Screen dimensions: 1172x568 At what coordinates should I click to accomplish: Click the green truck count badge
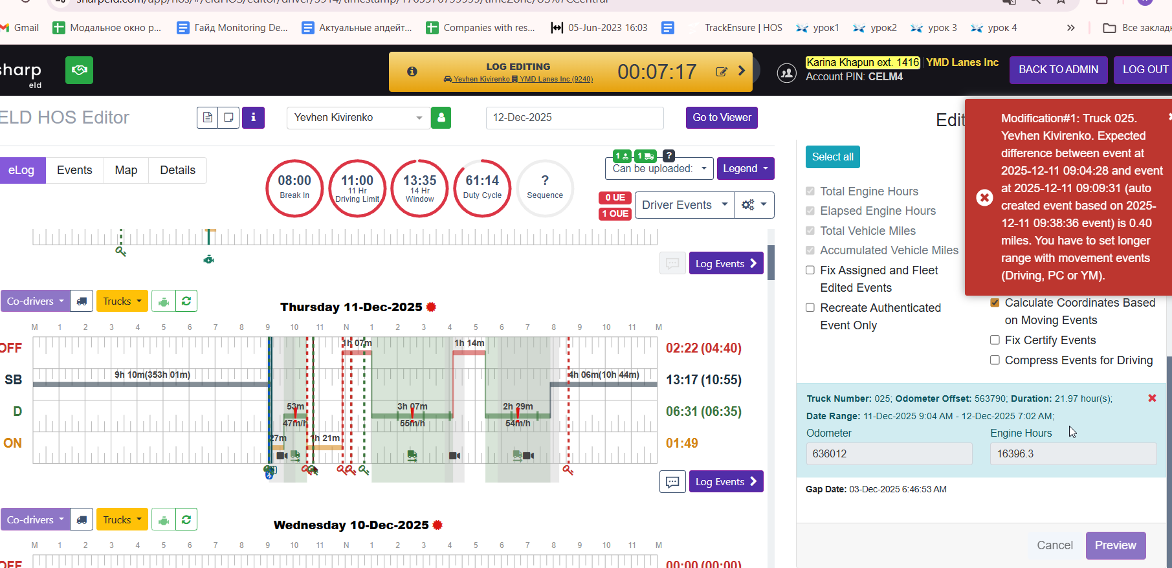pos(645,156)
